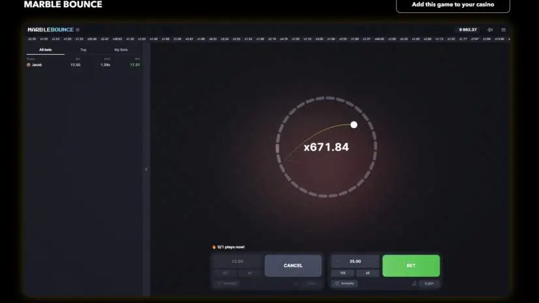The height and width of the screenshot is (303, 539).
Task: Open the hamburger menu icon
Action: tap(503, 29)
